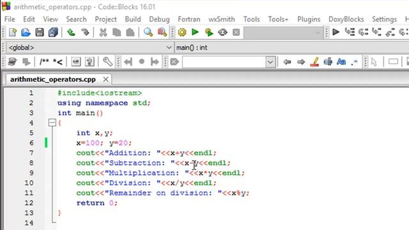Collapse the main function code fold
This screenshot has height=230, width=409.
[52, 123]
